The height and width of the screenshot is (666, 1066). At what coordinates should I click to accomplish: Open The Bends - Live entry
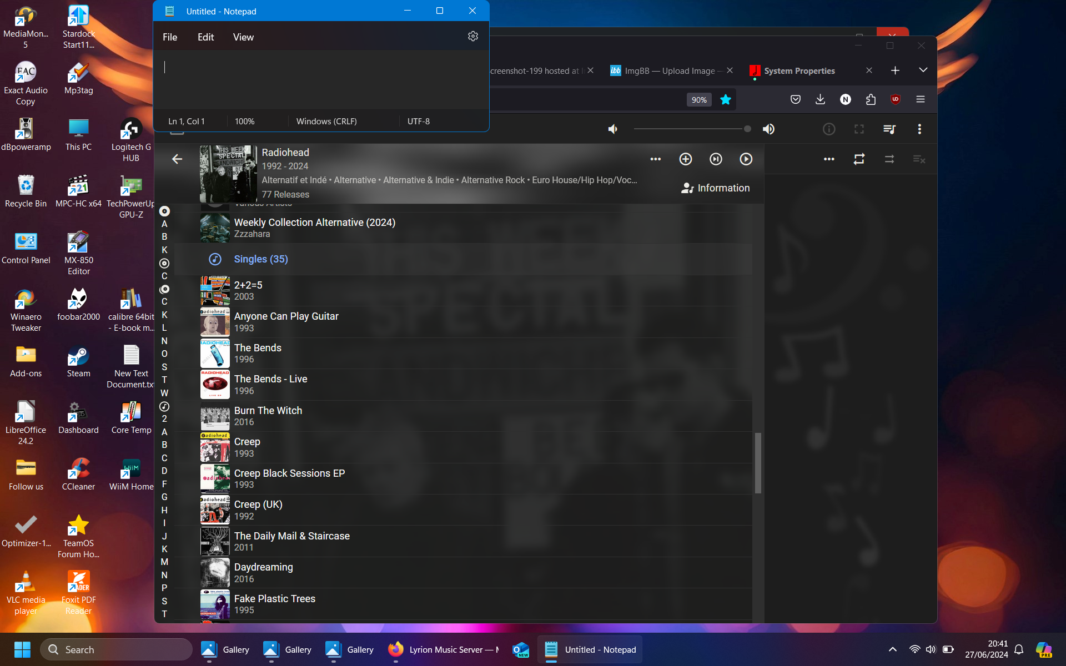[x=463, y=385]
